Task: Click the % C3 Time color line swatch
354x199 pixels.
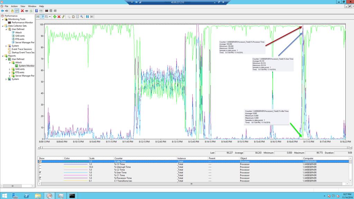Action: [x=75, y=164]
